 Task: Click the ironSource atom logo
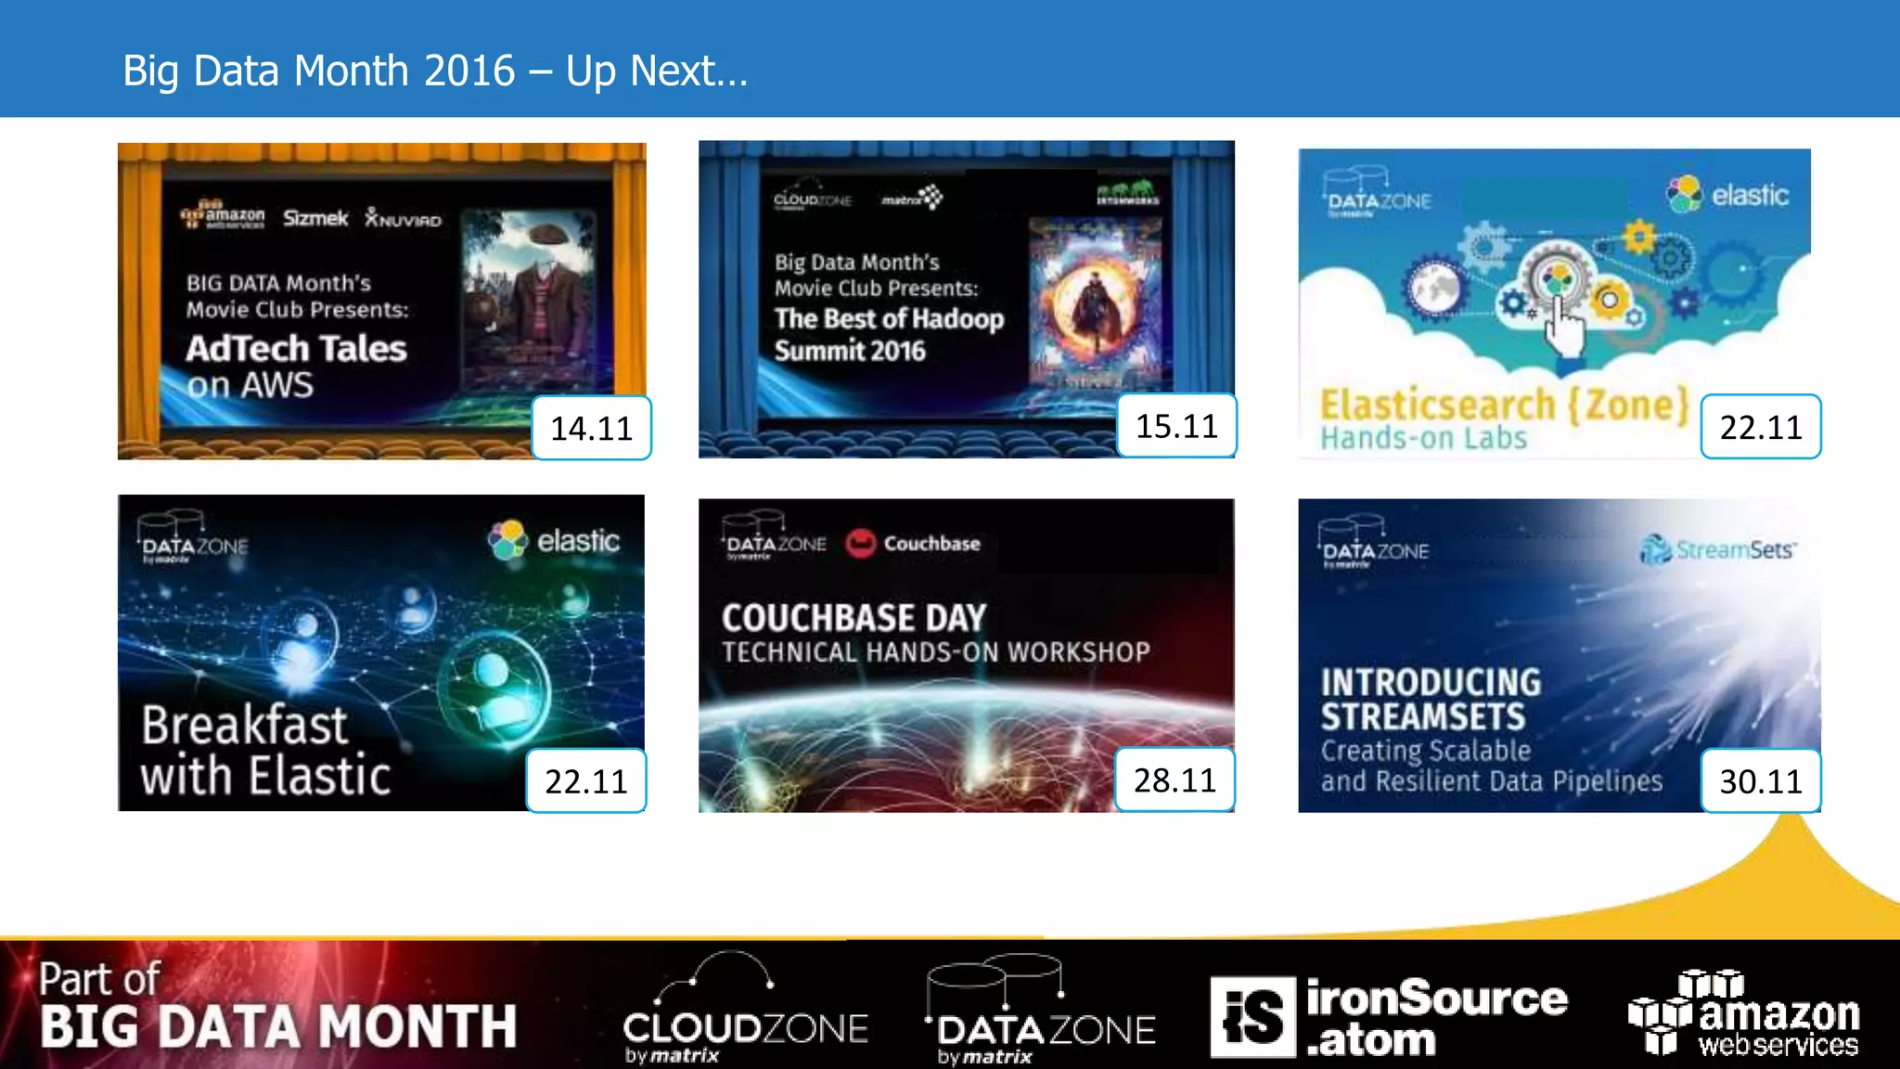[1388, 1017]
